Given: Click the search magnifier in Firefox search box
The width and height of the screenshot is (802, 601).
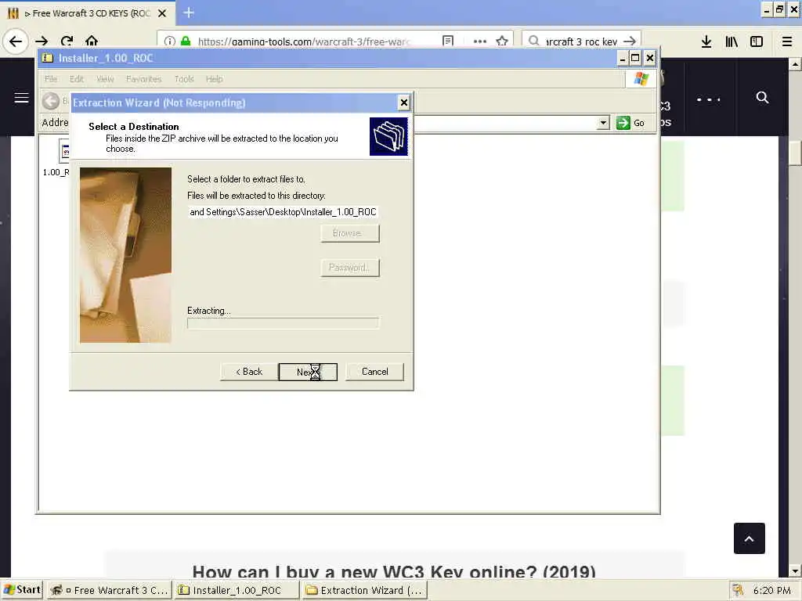Looking at the screenshot, I should 533,41.
